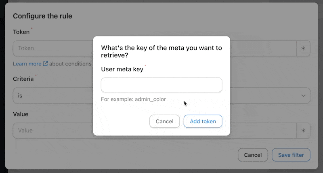Click the dialog's meta key question heading
Screen dimensions: 323x173
(161, 51)
